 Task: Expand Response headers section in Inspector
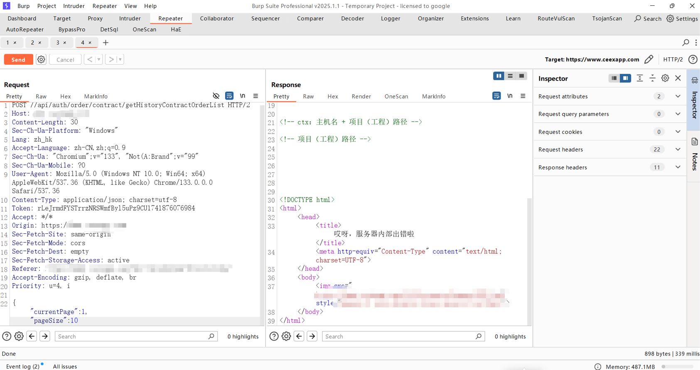point(678,167)
